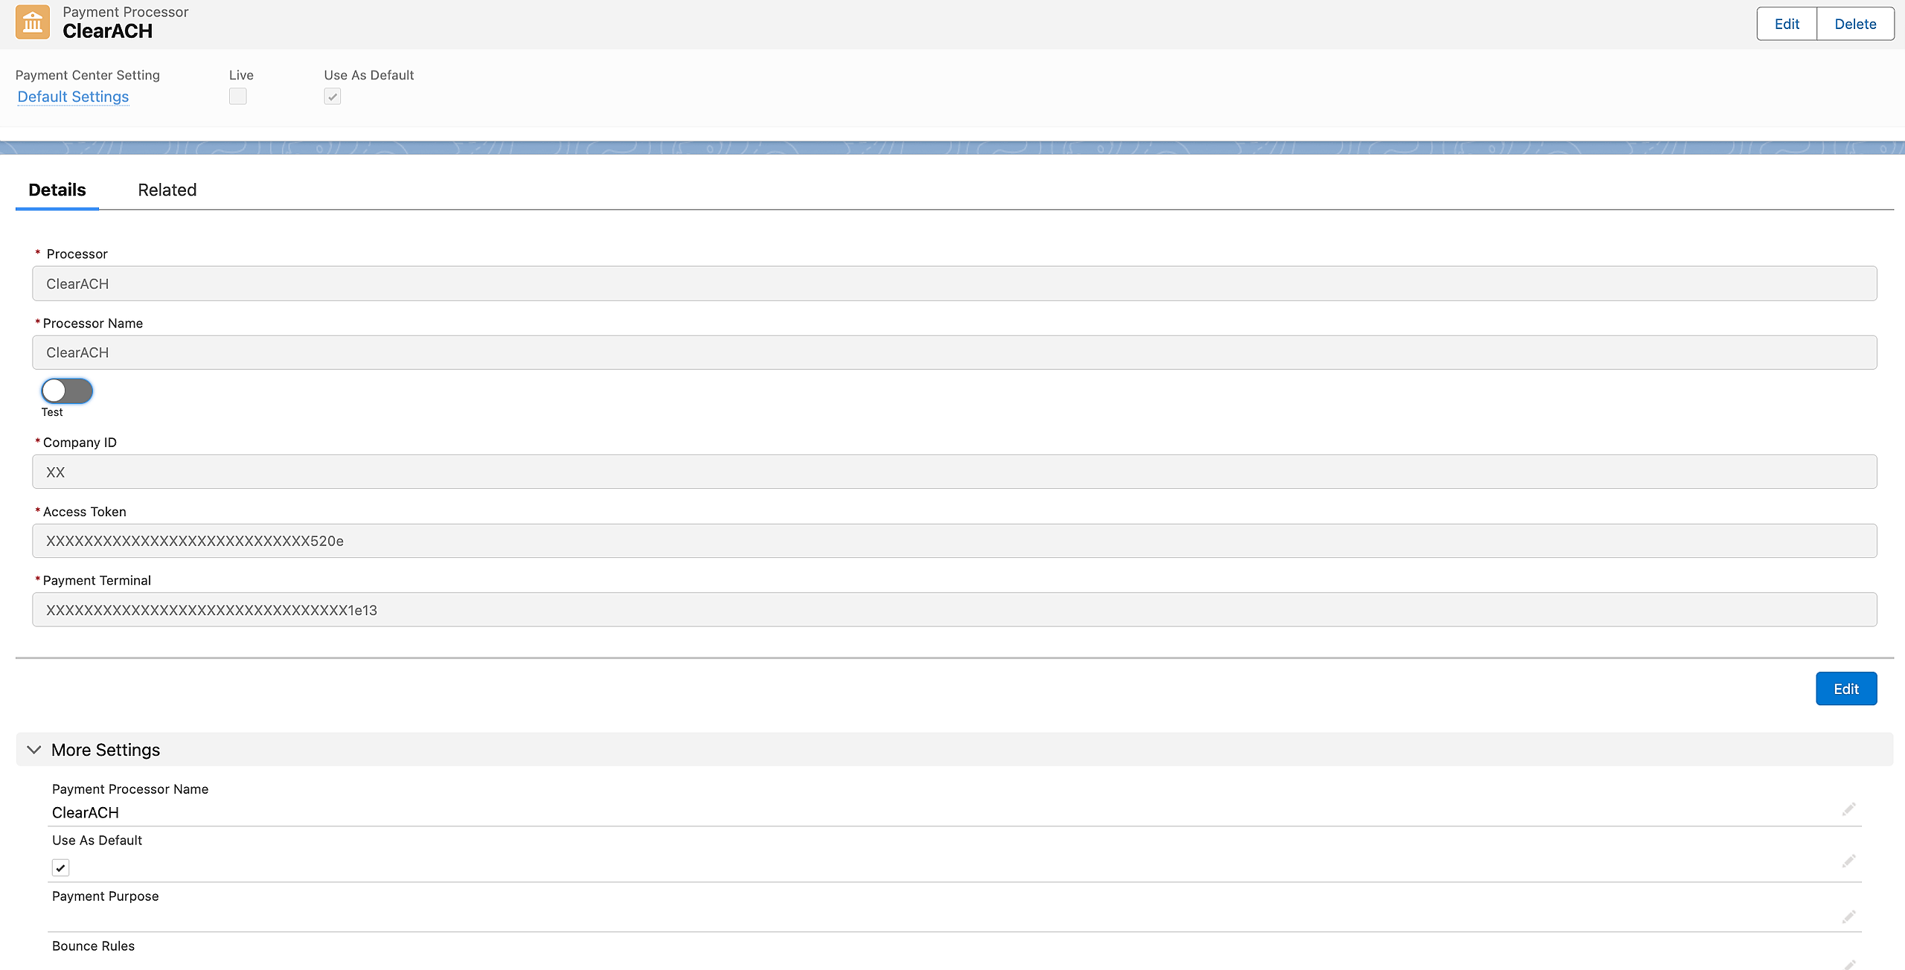The image size is (1905, 970).
Task: Click the blue Edit button
Action: tap(1845, 689)
